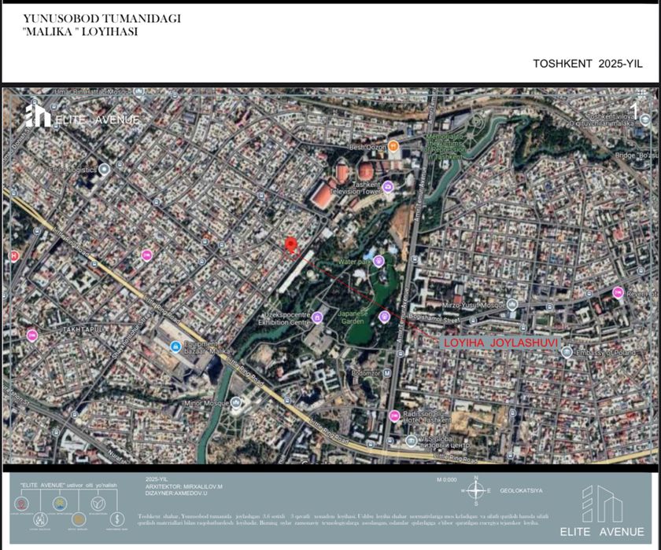Select the M 0:000 scale text
The height and width of the screenshot is (550, 661).
tap(447, 480)
